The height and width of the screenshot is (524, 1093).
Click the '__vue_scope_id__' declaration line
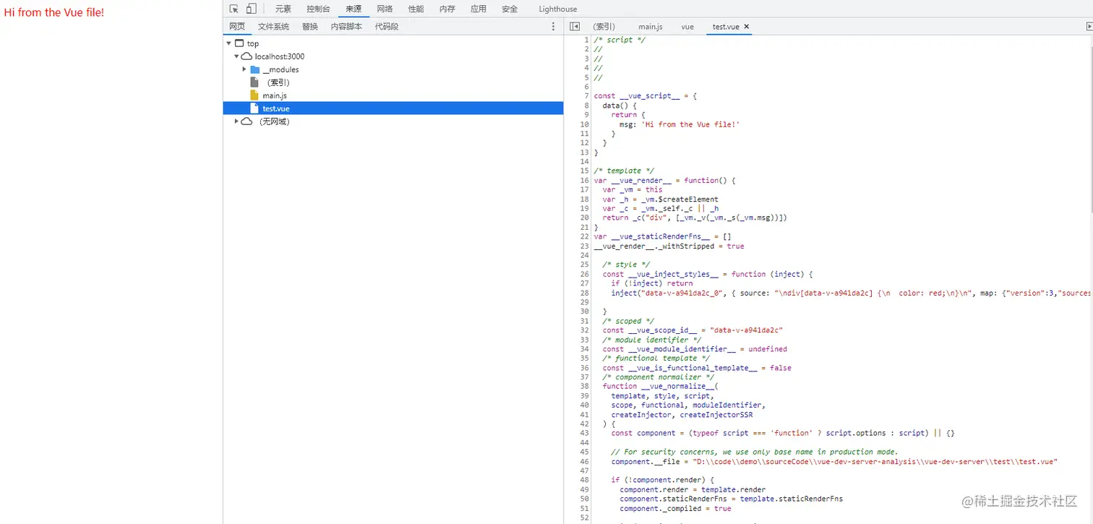[x=693, y=330]
